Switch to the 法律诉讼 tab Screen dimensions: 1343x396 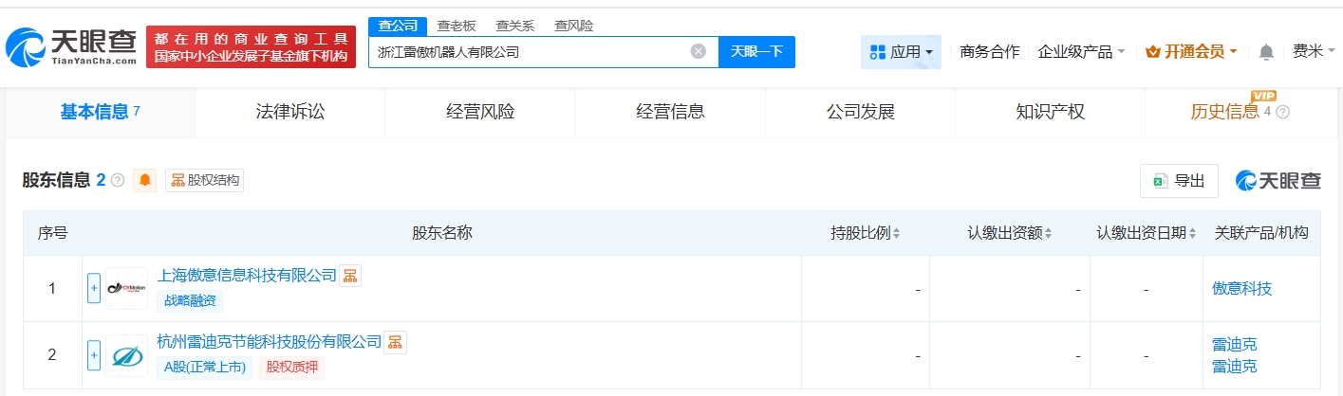point(290,112)
